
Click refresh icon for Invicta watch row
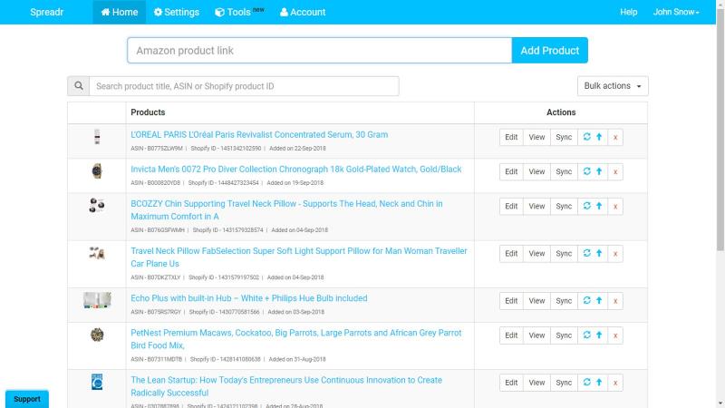[x=586, y=171]
